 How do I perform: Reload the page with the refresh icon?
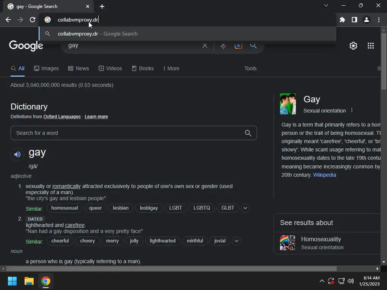33,20
